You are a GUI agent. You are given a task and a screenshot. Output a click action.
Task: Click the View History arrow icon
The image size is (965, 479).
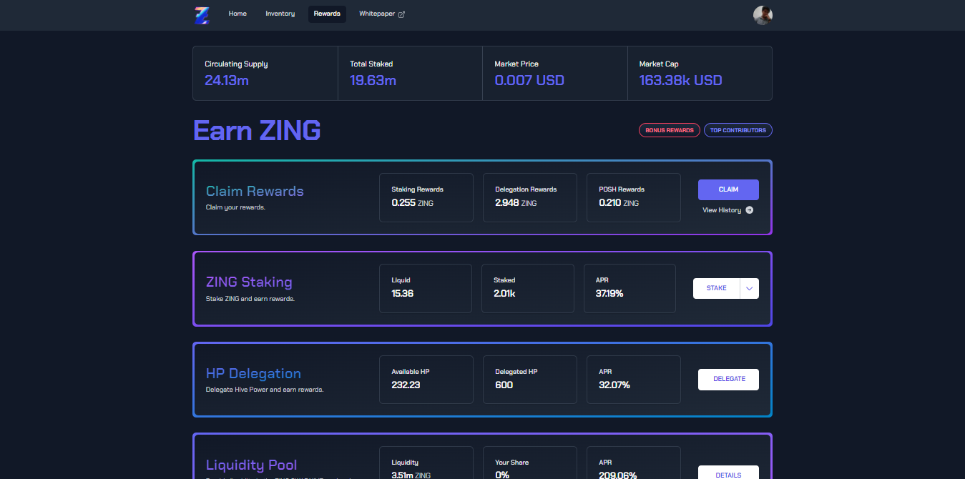[749, 210]
